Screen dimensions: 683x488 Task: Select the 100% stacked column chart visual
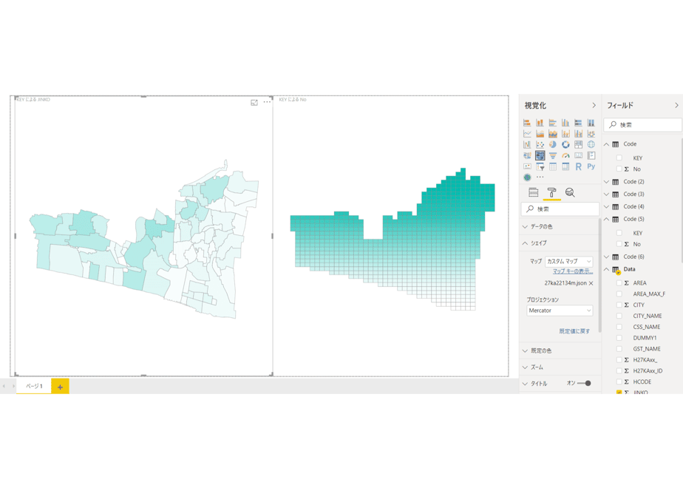[591, 123]
